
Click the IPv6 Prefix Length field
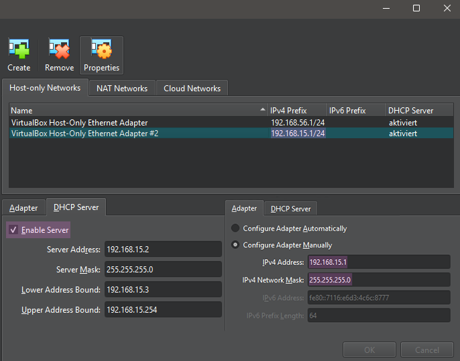pos(379,315)
